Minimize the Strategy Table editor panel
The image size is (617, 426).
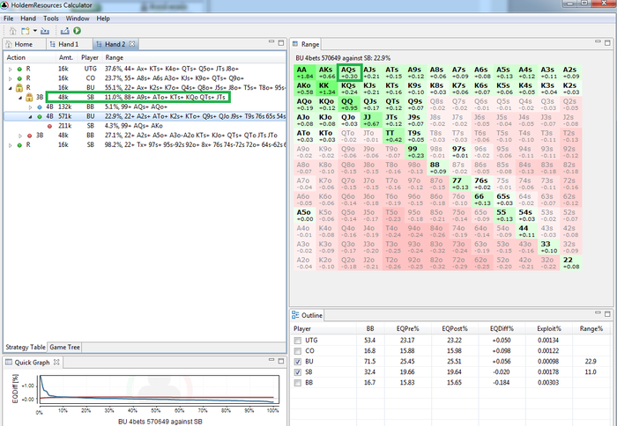click(271, 41)
